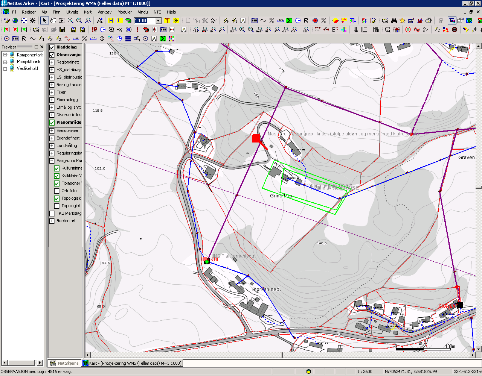
Task: Expand the Komponentark tree node
Action: point(5,55)
